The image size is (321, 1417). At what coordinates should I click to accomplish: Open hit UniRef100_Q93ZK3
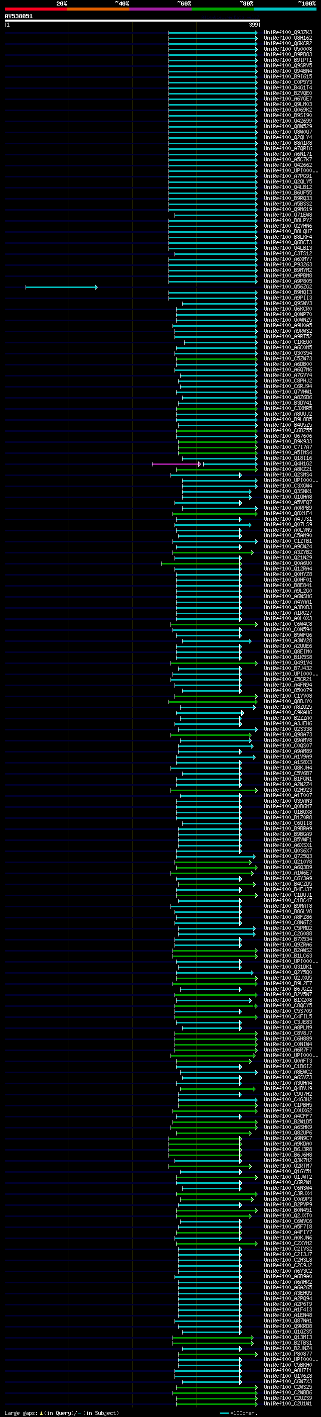tap(287, 33)
